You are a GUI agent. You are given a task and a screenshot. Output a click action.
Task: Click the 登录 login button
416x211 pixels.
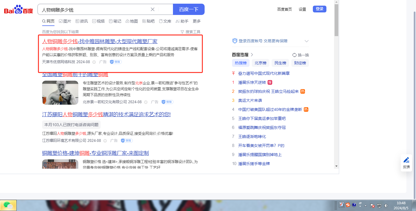(320, 9)
